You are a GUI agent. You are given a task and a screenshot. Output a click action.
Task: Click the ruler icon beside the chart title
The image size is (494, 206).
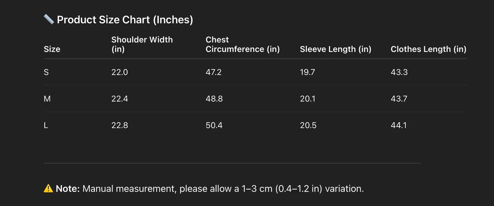[49, 19]
